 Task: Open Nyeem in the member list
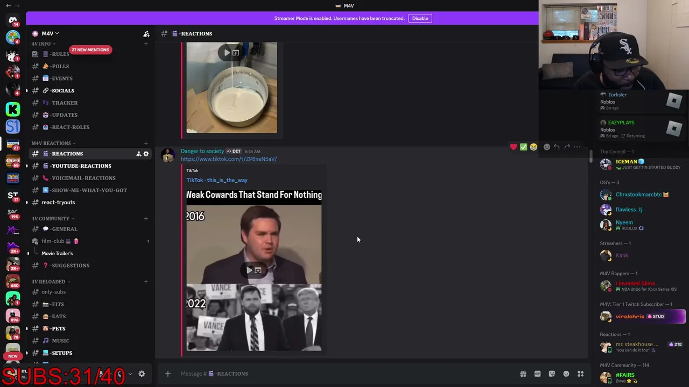tap(641, 225)
